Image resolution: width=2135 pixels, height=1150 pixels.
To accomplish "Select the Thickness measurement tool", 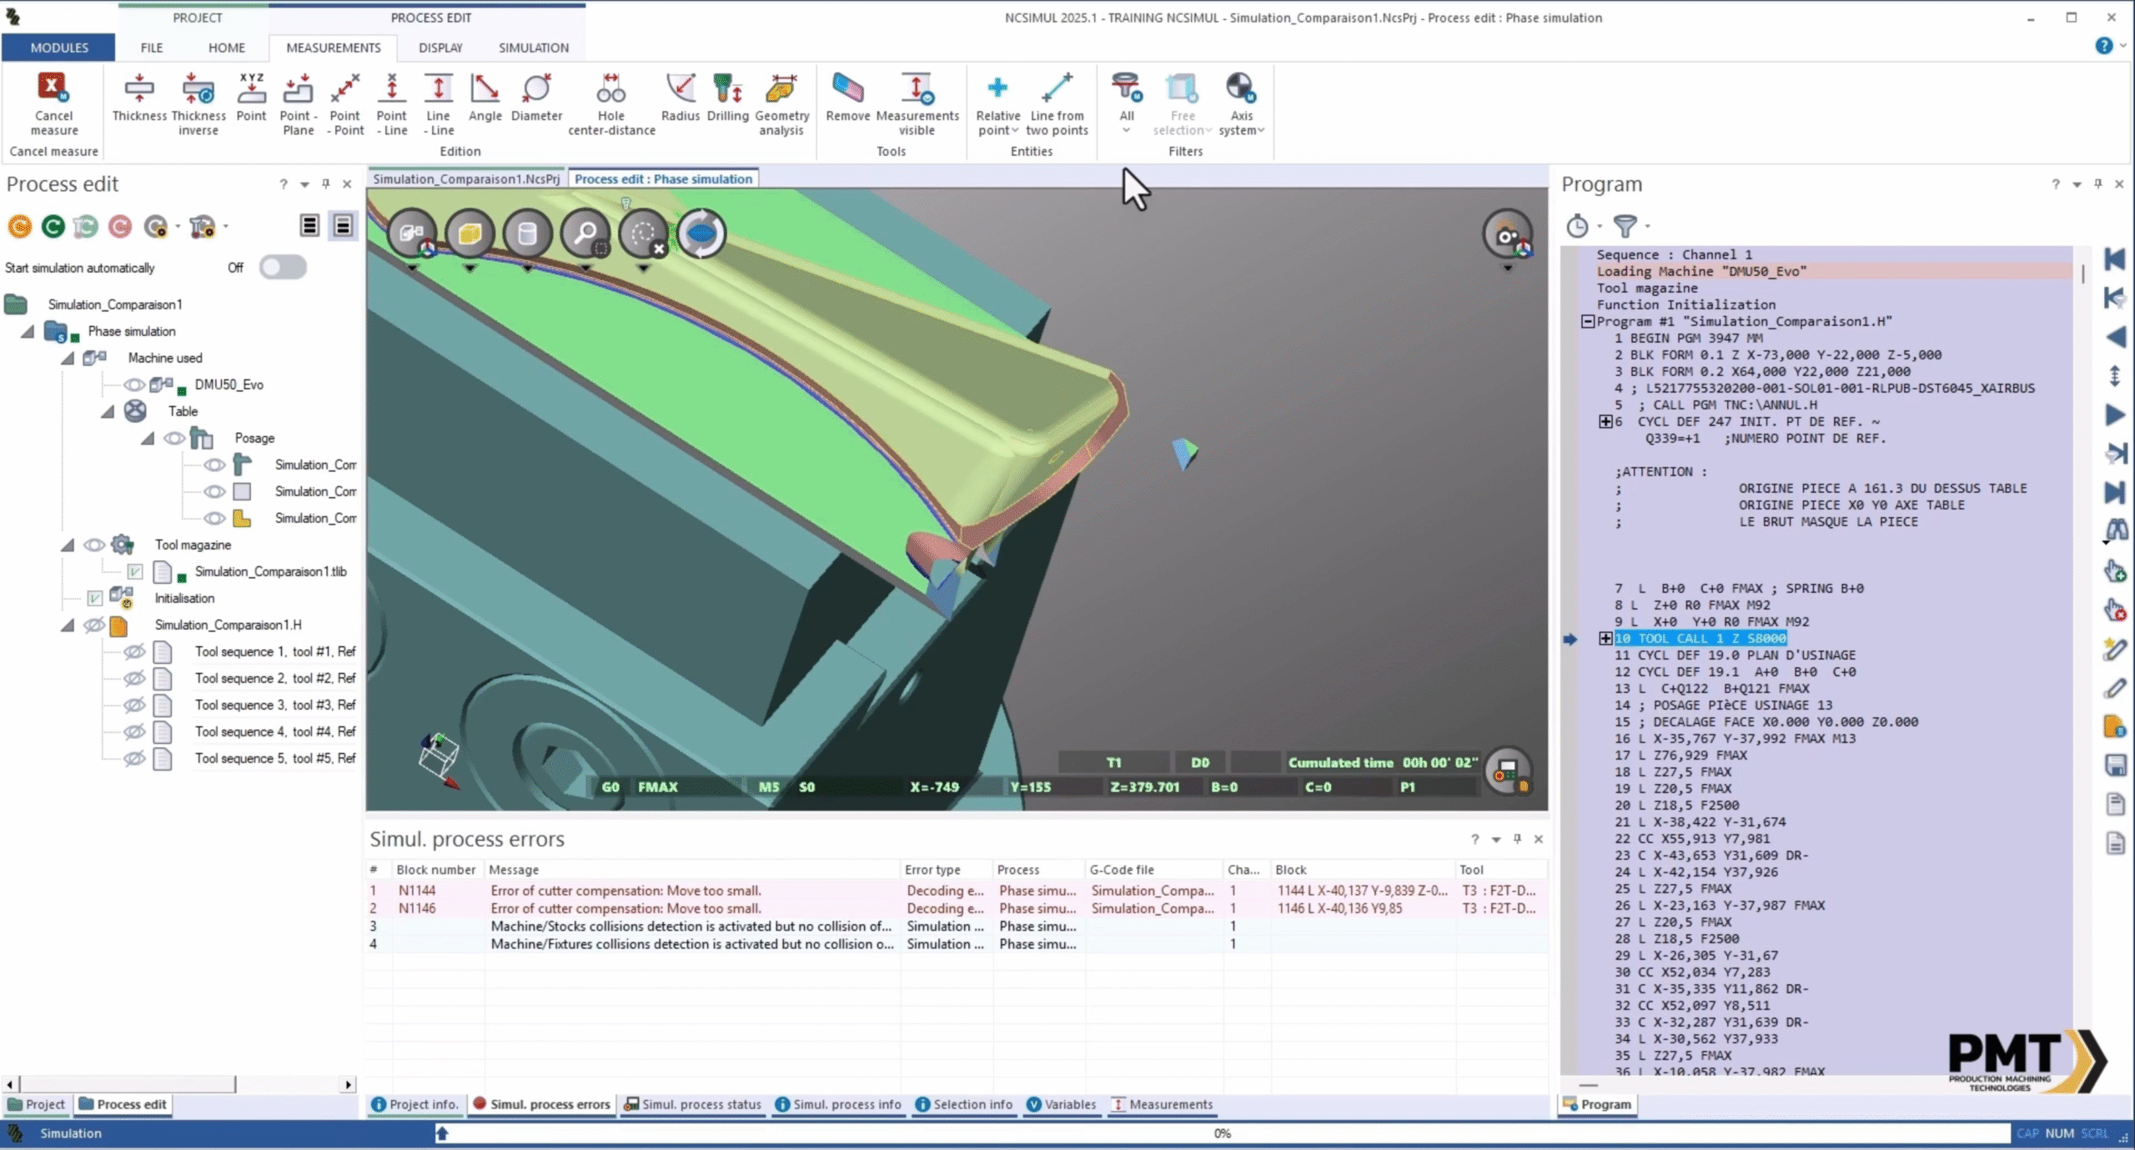I will pos(139,98).
